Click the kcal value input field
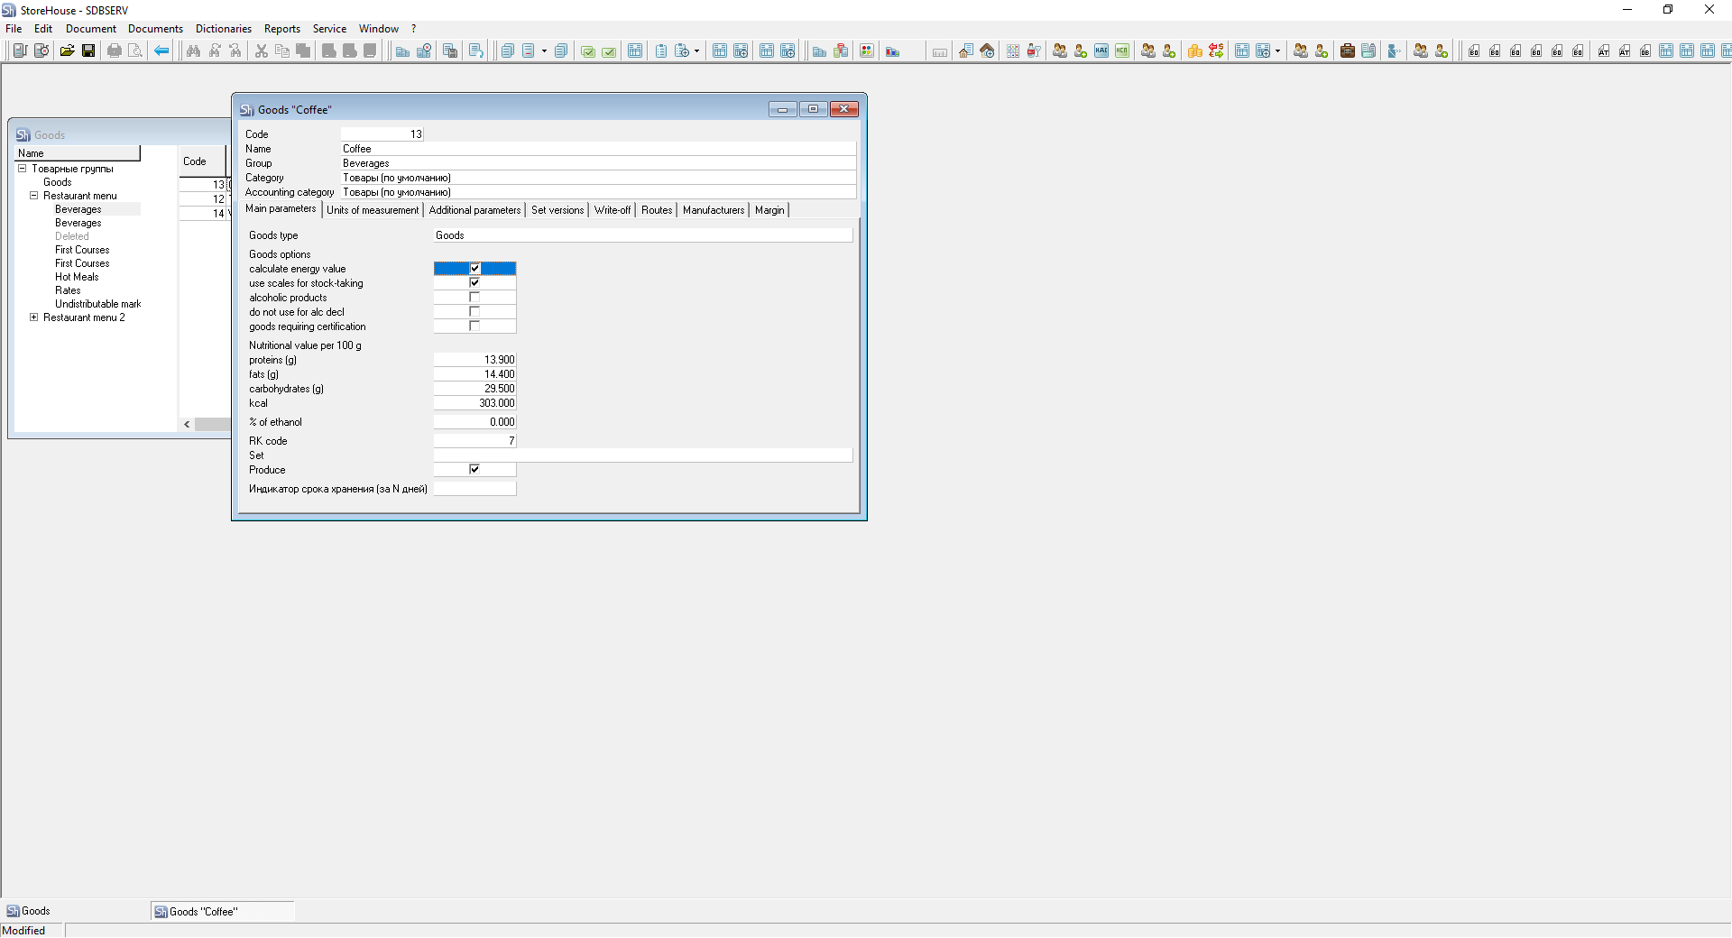The height and width of the screenshot is (938, 1732). tap(474, 403)
